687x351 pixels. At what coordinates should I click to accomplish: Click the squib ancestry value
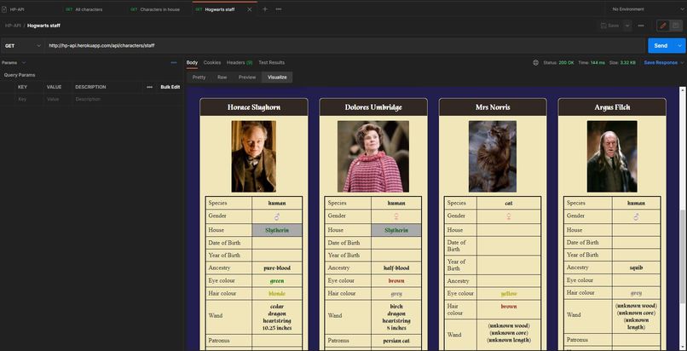click(636, 268)
